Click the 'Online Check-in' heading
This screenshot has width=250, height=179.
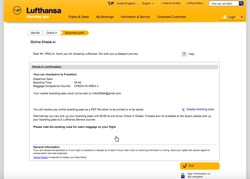point(43,42)
